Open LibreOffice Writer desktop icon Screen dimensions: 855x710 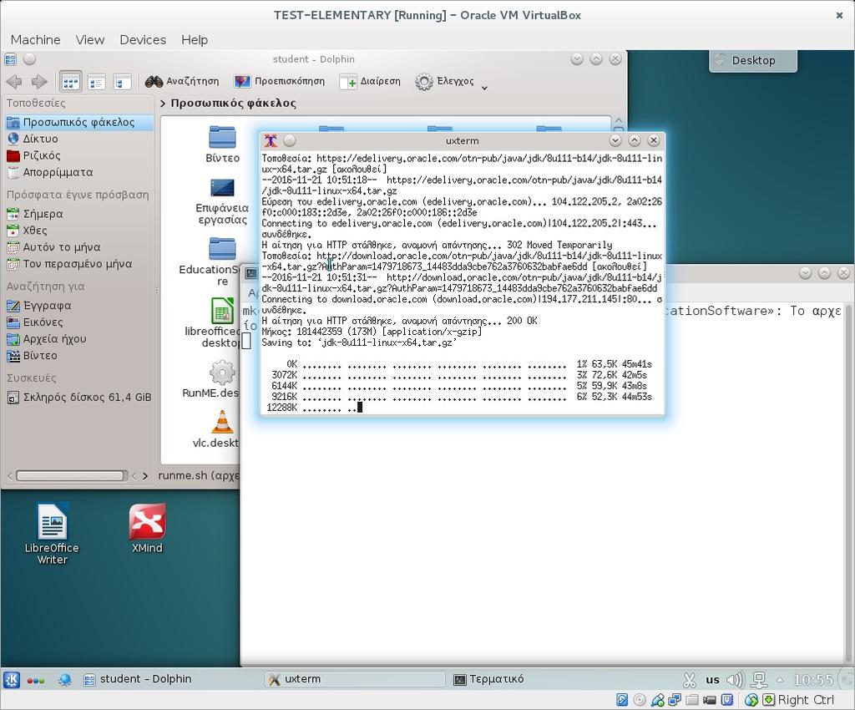pos(52,533)
